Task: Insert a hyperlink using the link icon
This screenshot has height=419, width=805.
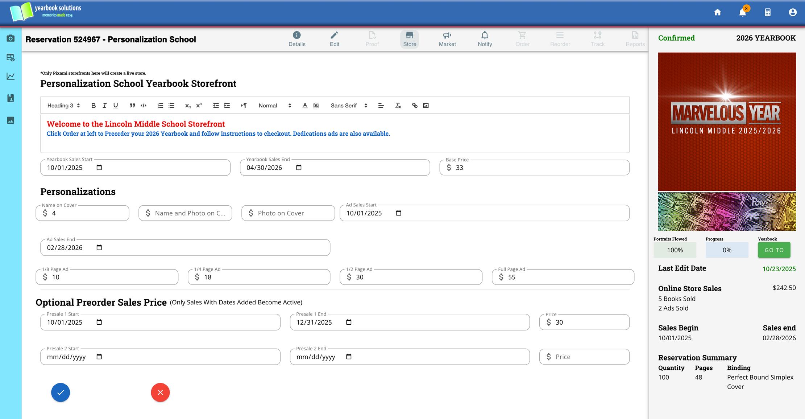Action: (415, 106)
